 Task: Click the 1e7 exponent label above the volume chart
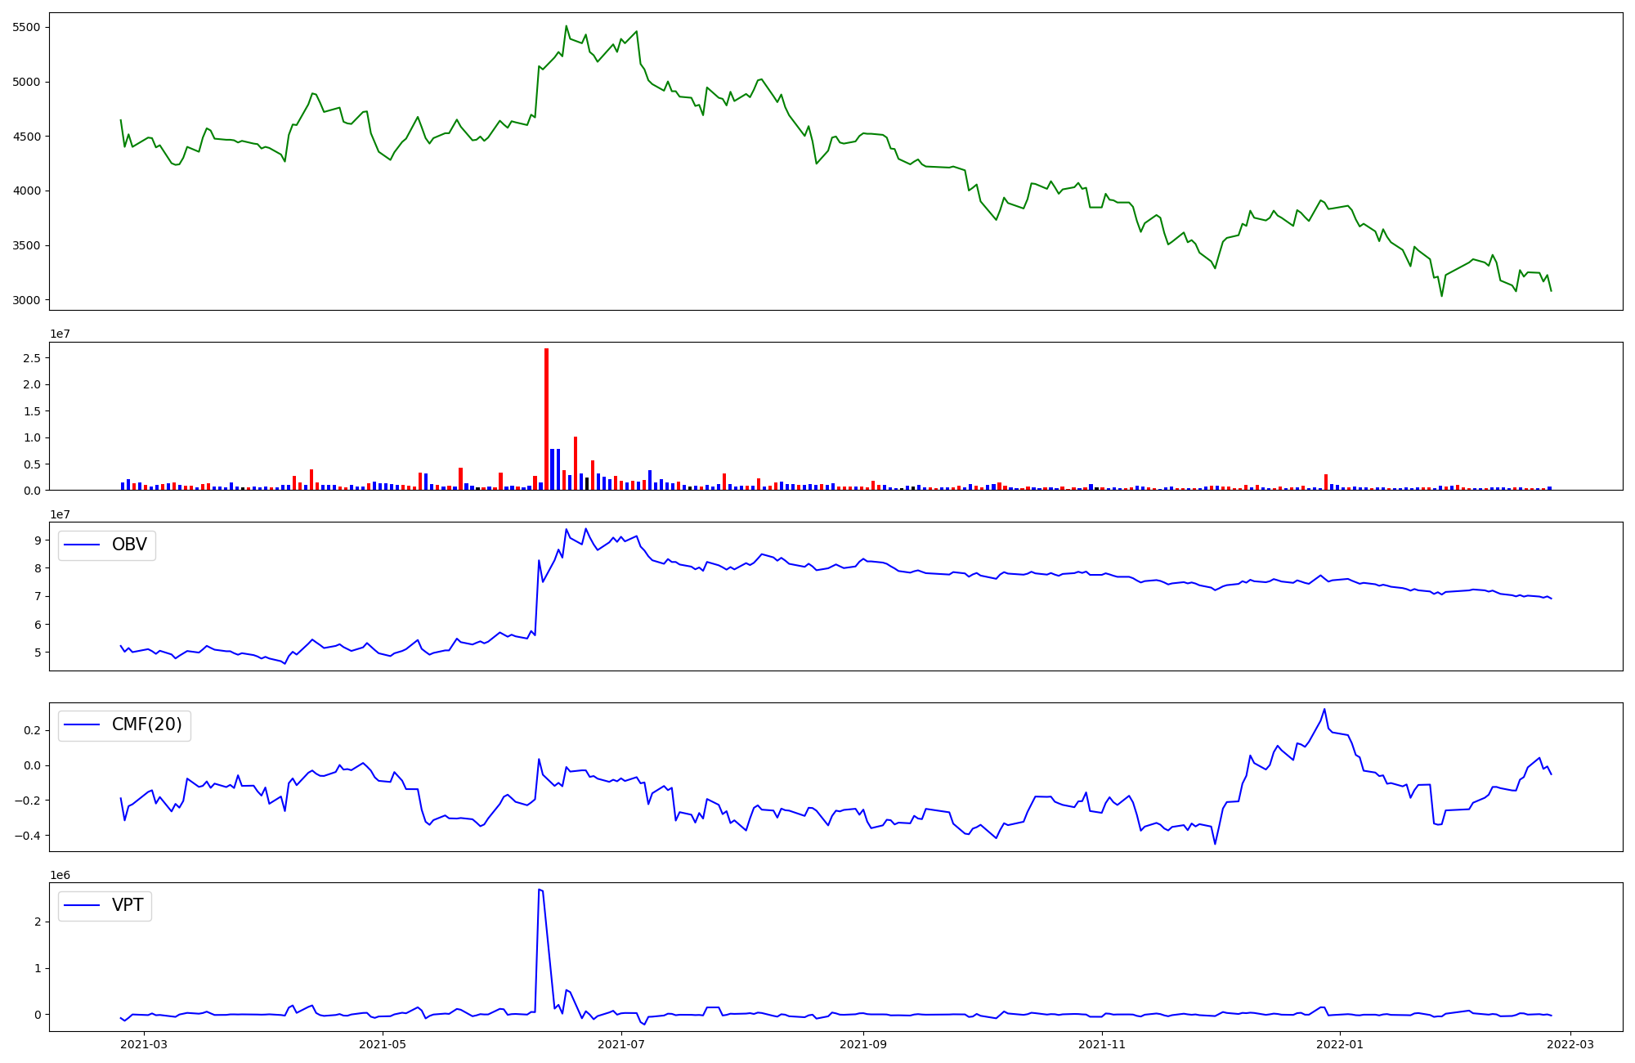tap(60, 334)
